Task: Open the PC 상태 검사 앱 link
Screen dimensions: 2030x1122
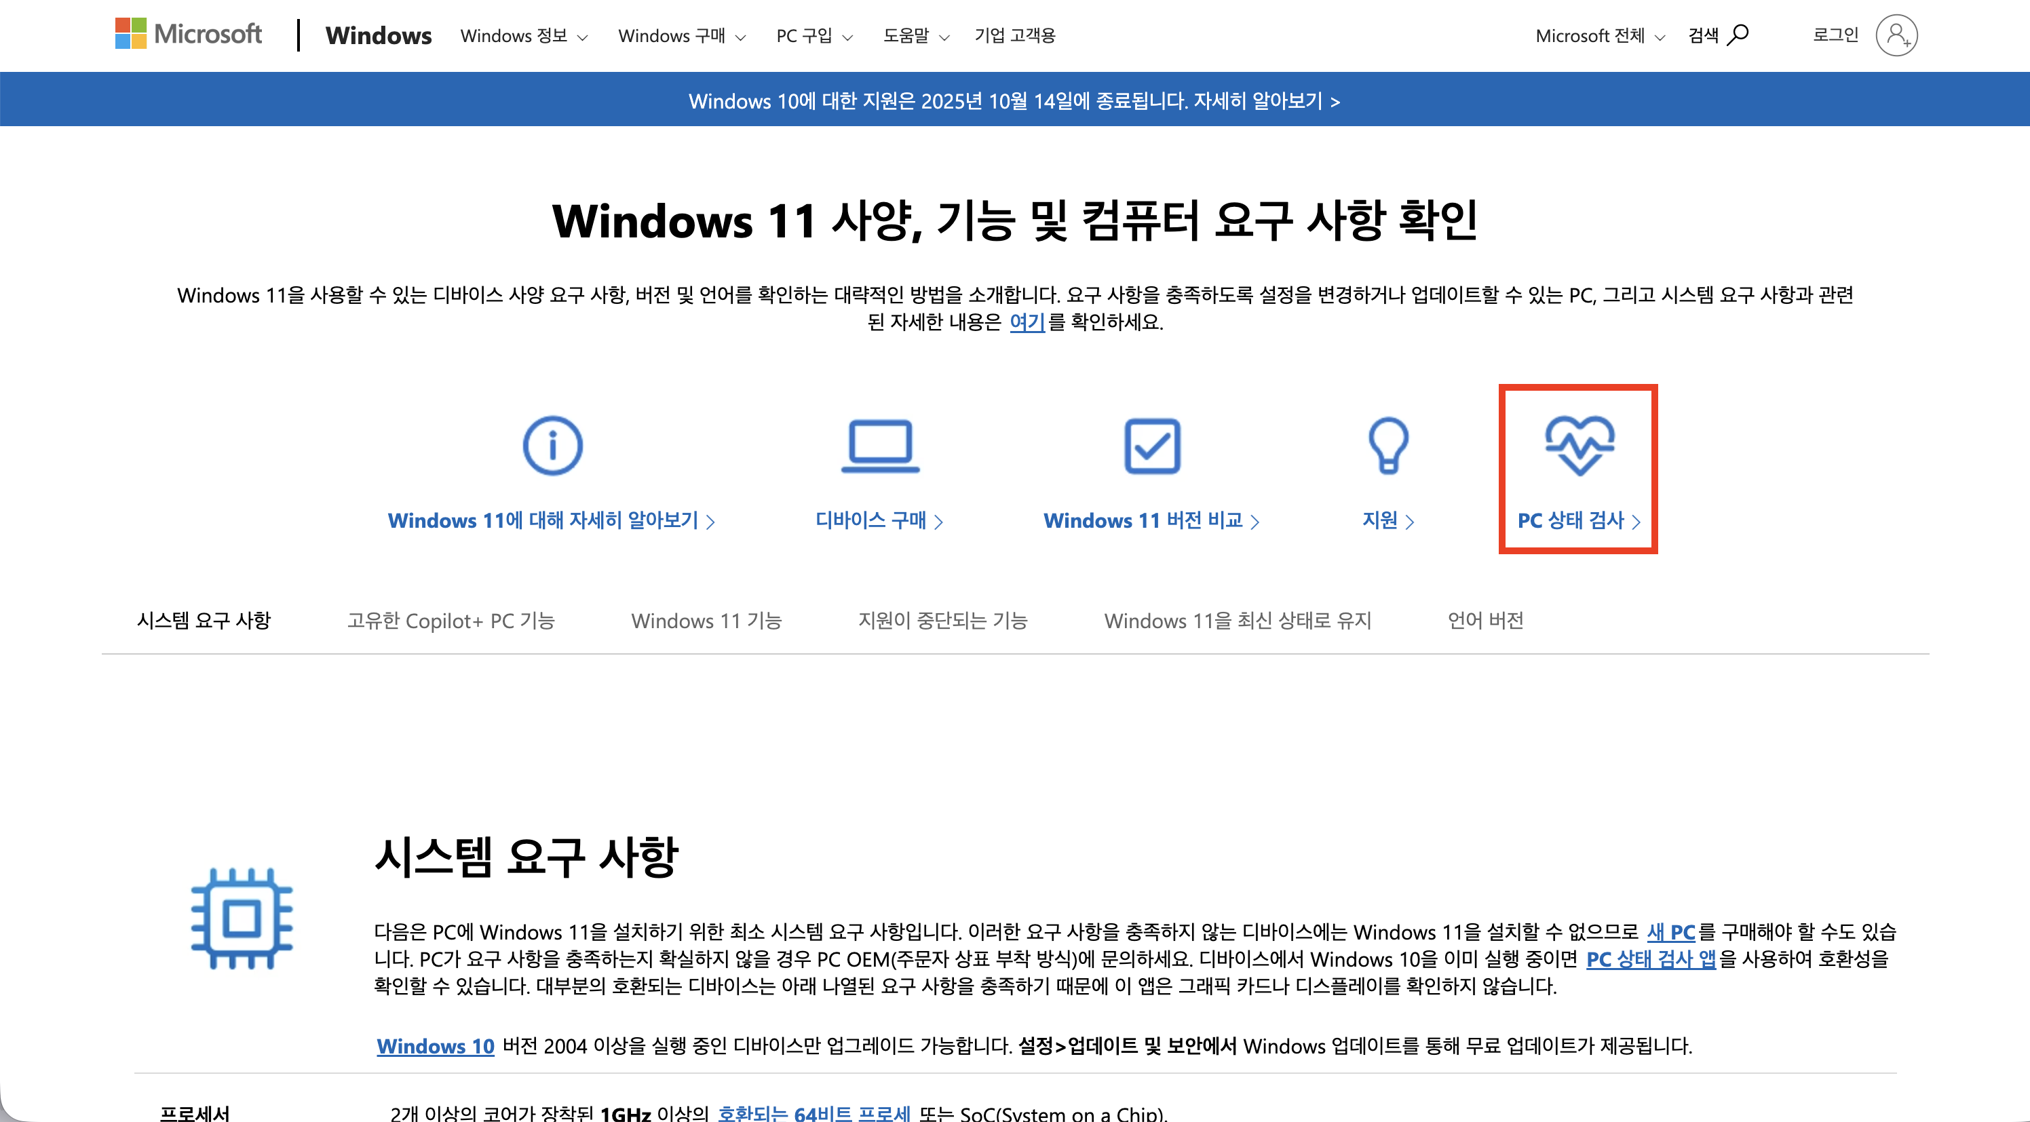Action: (1650, 959)
